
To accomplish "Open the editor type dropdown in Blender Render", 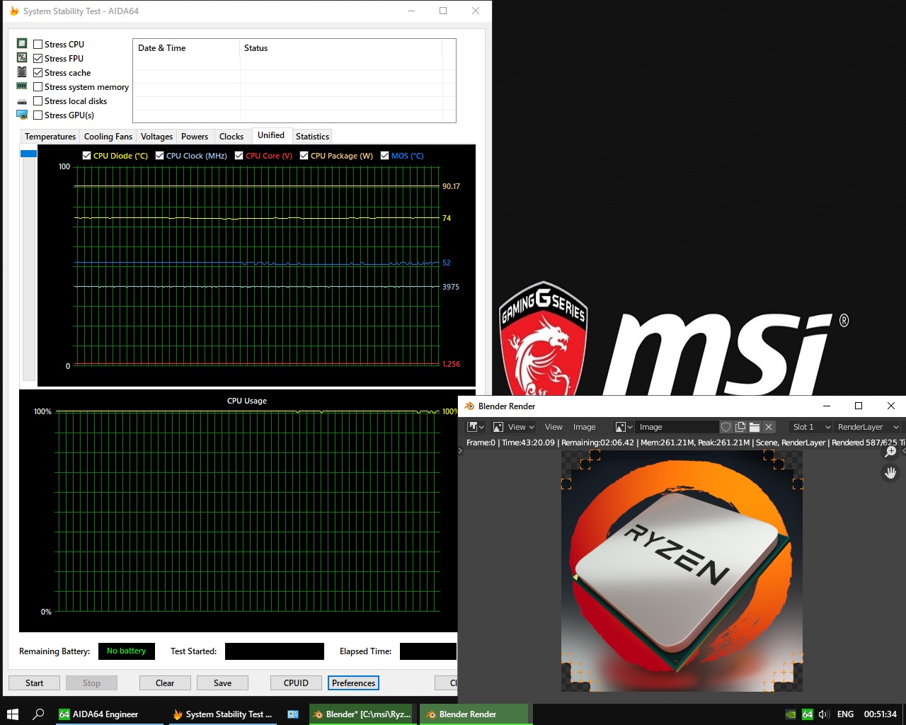I will 476,427.
